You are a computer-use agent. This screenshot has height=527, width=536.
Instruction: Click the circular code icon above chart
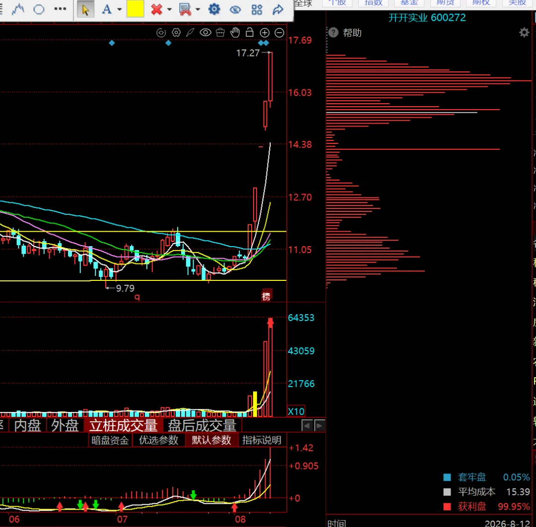[x=161, y=32]
